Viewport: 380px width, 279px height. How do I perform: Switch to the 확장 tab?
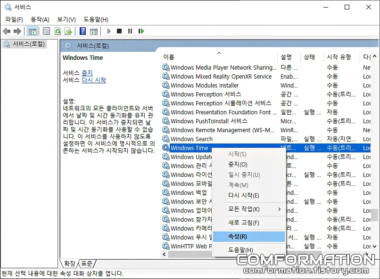(70, 263)
